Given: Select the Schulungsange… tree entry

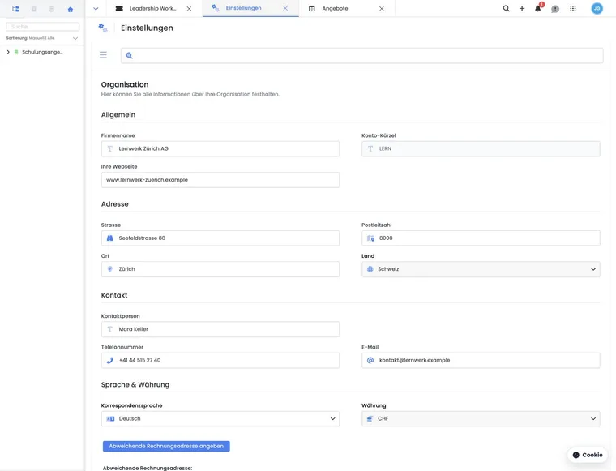Looking at the screenshot, I should pos(42,52).
